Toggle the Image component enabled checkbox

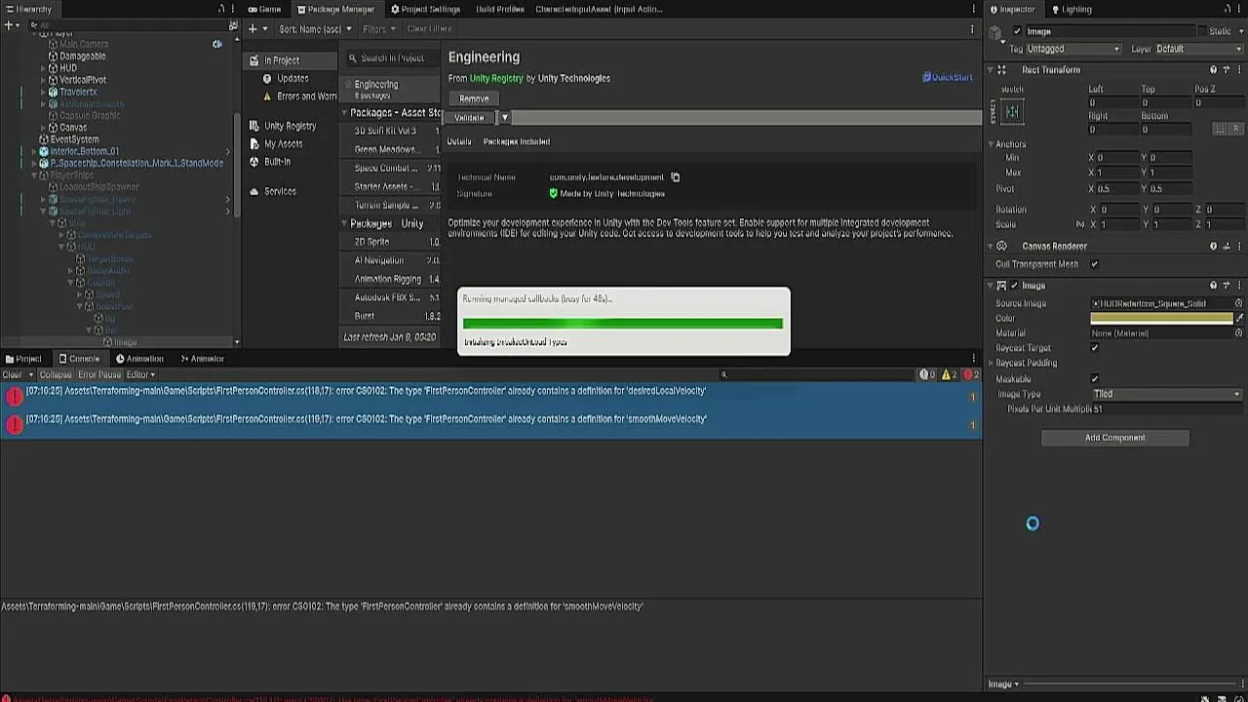pos(1015,286)
